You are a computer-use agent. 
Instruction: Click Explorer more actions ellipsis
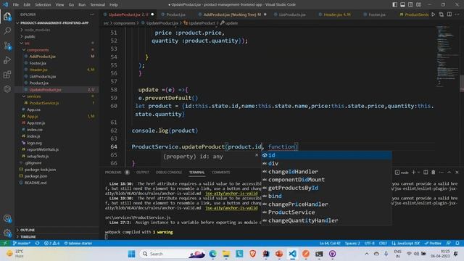pos(92,14)
